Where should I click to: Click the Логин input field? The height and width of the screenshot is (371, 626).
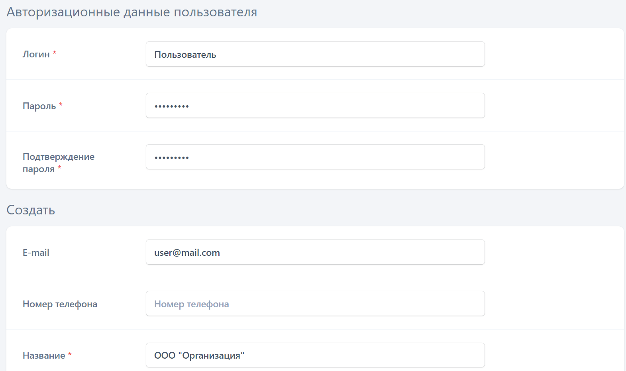[x=315, y=54]
